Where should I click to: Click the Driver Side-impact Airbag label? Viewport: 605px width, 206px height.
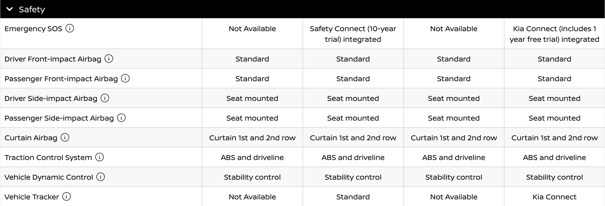[x=51, y=98]
